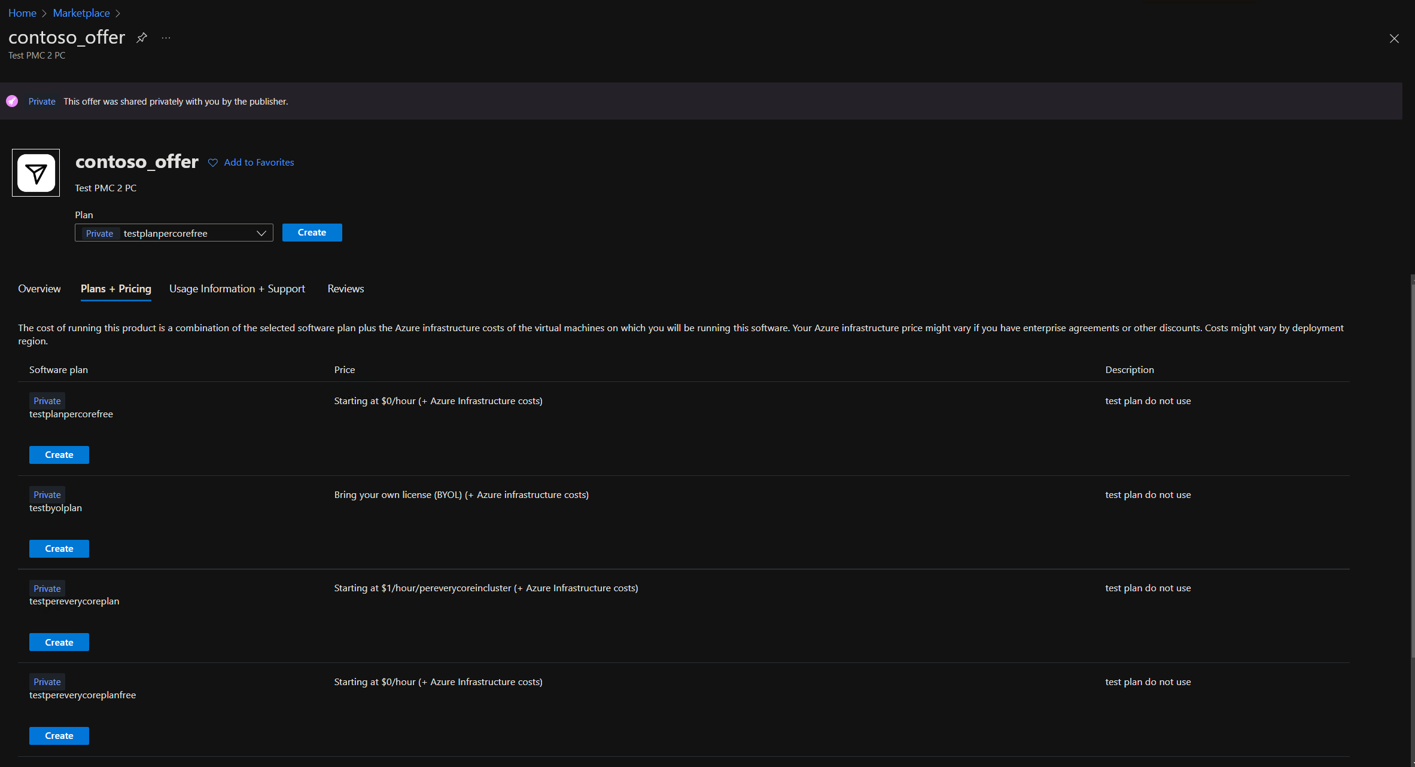The width and height of the screenshot is (1415, 767).
Task: Click the contoso_offer logo thumbnail
Action: tap(36, 173)
